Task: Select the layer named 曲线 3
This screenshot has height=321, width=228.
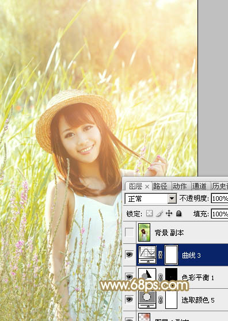Action: (191, 255)
